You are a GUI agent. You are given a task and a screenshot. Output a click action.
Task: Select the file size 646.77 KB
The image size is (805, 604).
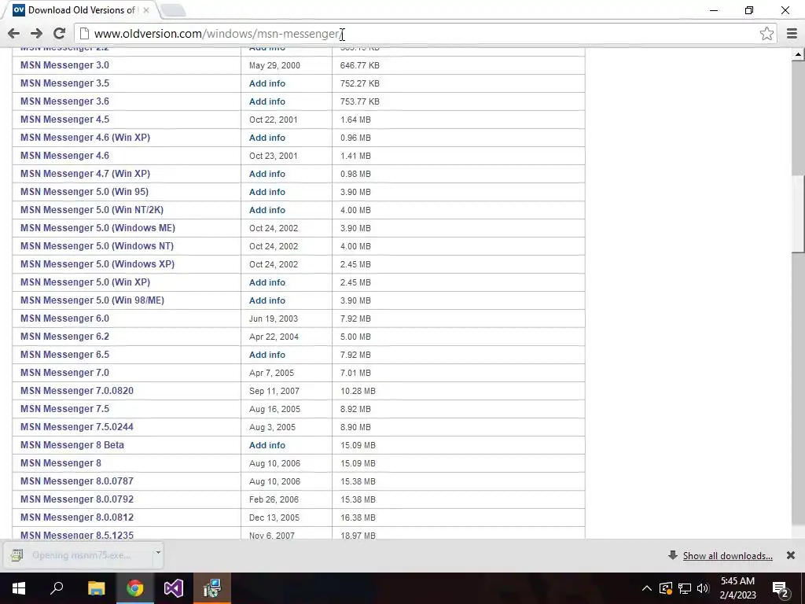pos(360,65)
